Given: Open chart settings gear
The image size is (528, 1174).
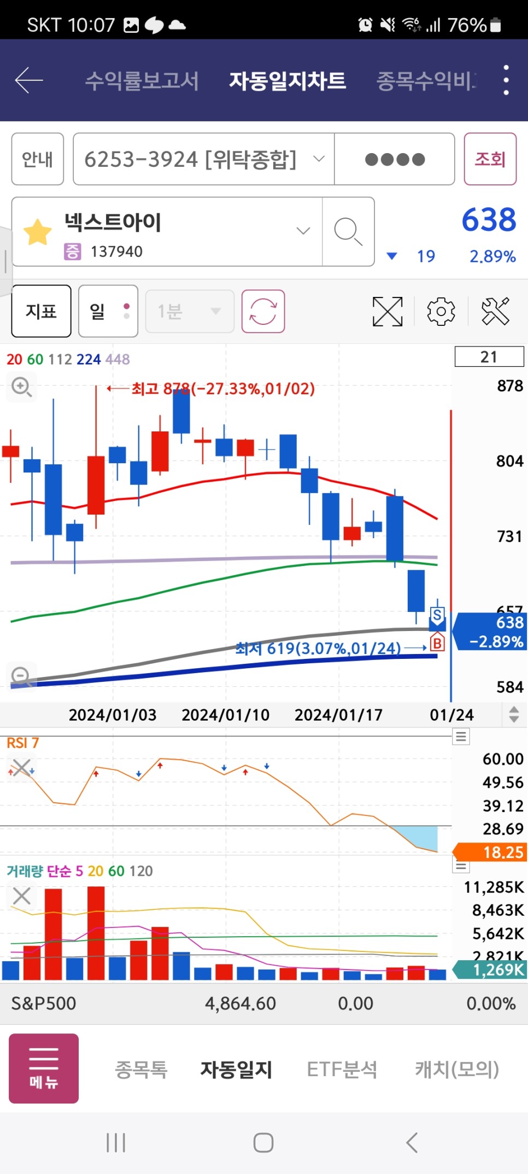Looking at the screenshot, I should point(441,312).
